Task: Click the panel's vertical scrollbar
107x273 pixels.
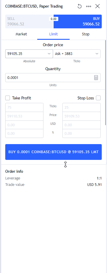Action: tap(106, 82)
